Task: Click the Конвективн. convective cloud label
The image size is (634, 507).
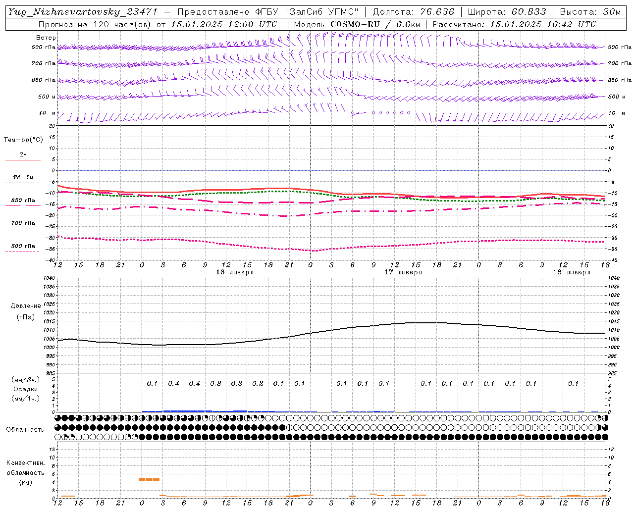Action: 25,463
